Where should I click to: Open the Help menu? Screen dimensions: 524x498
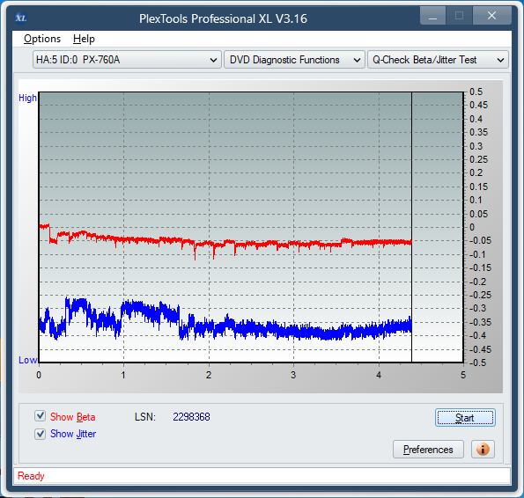84,39
